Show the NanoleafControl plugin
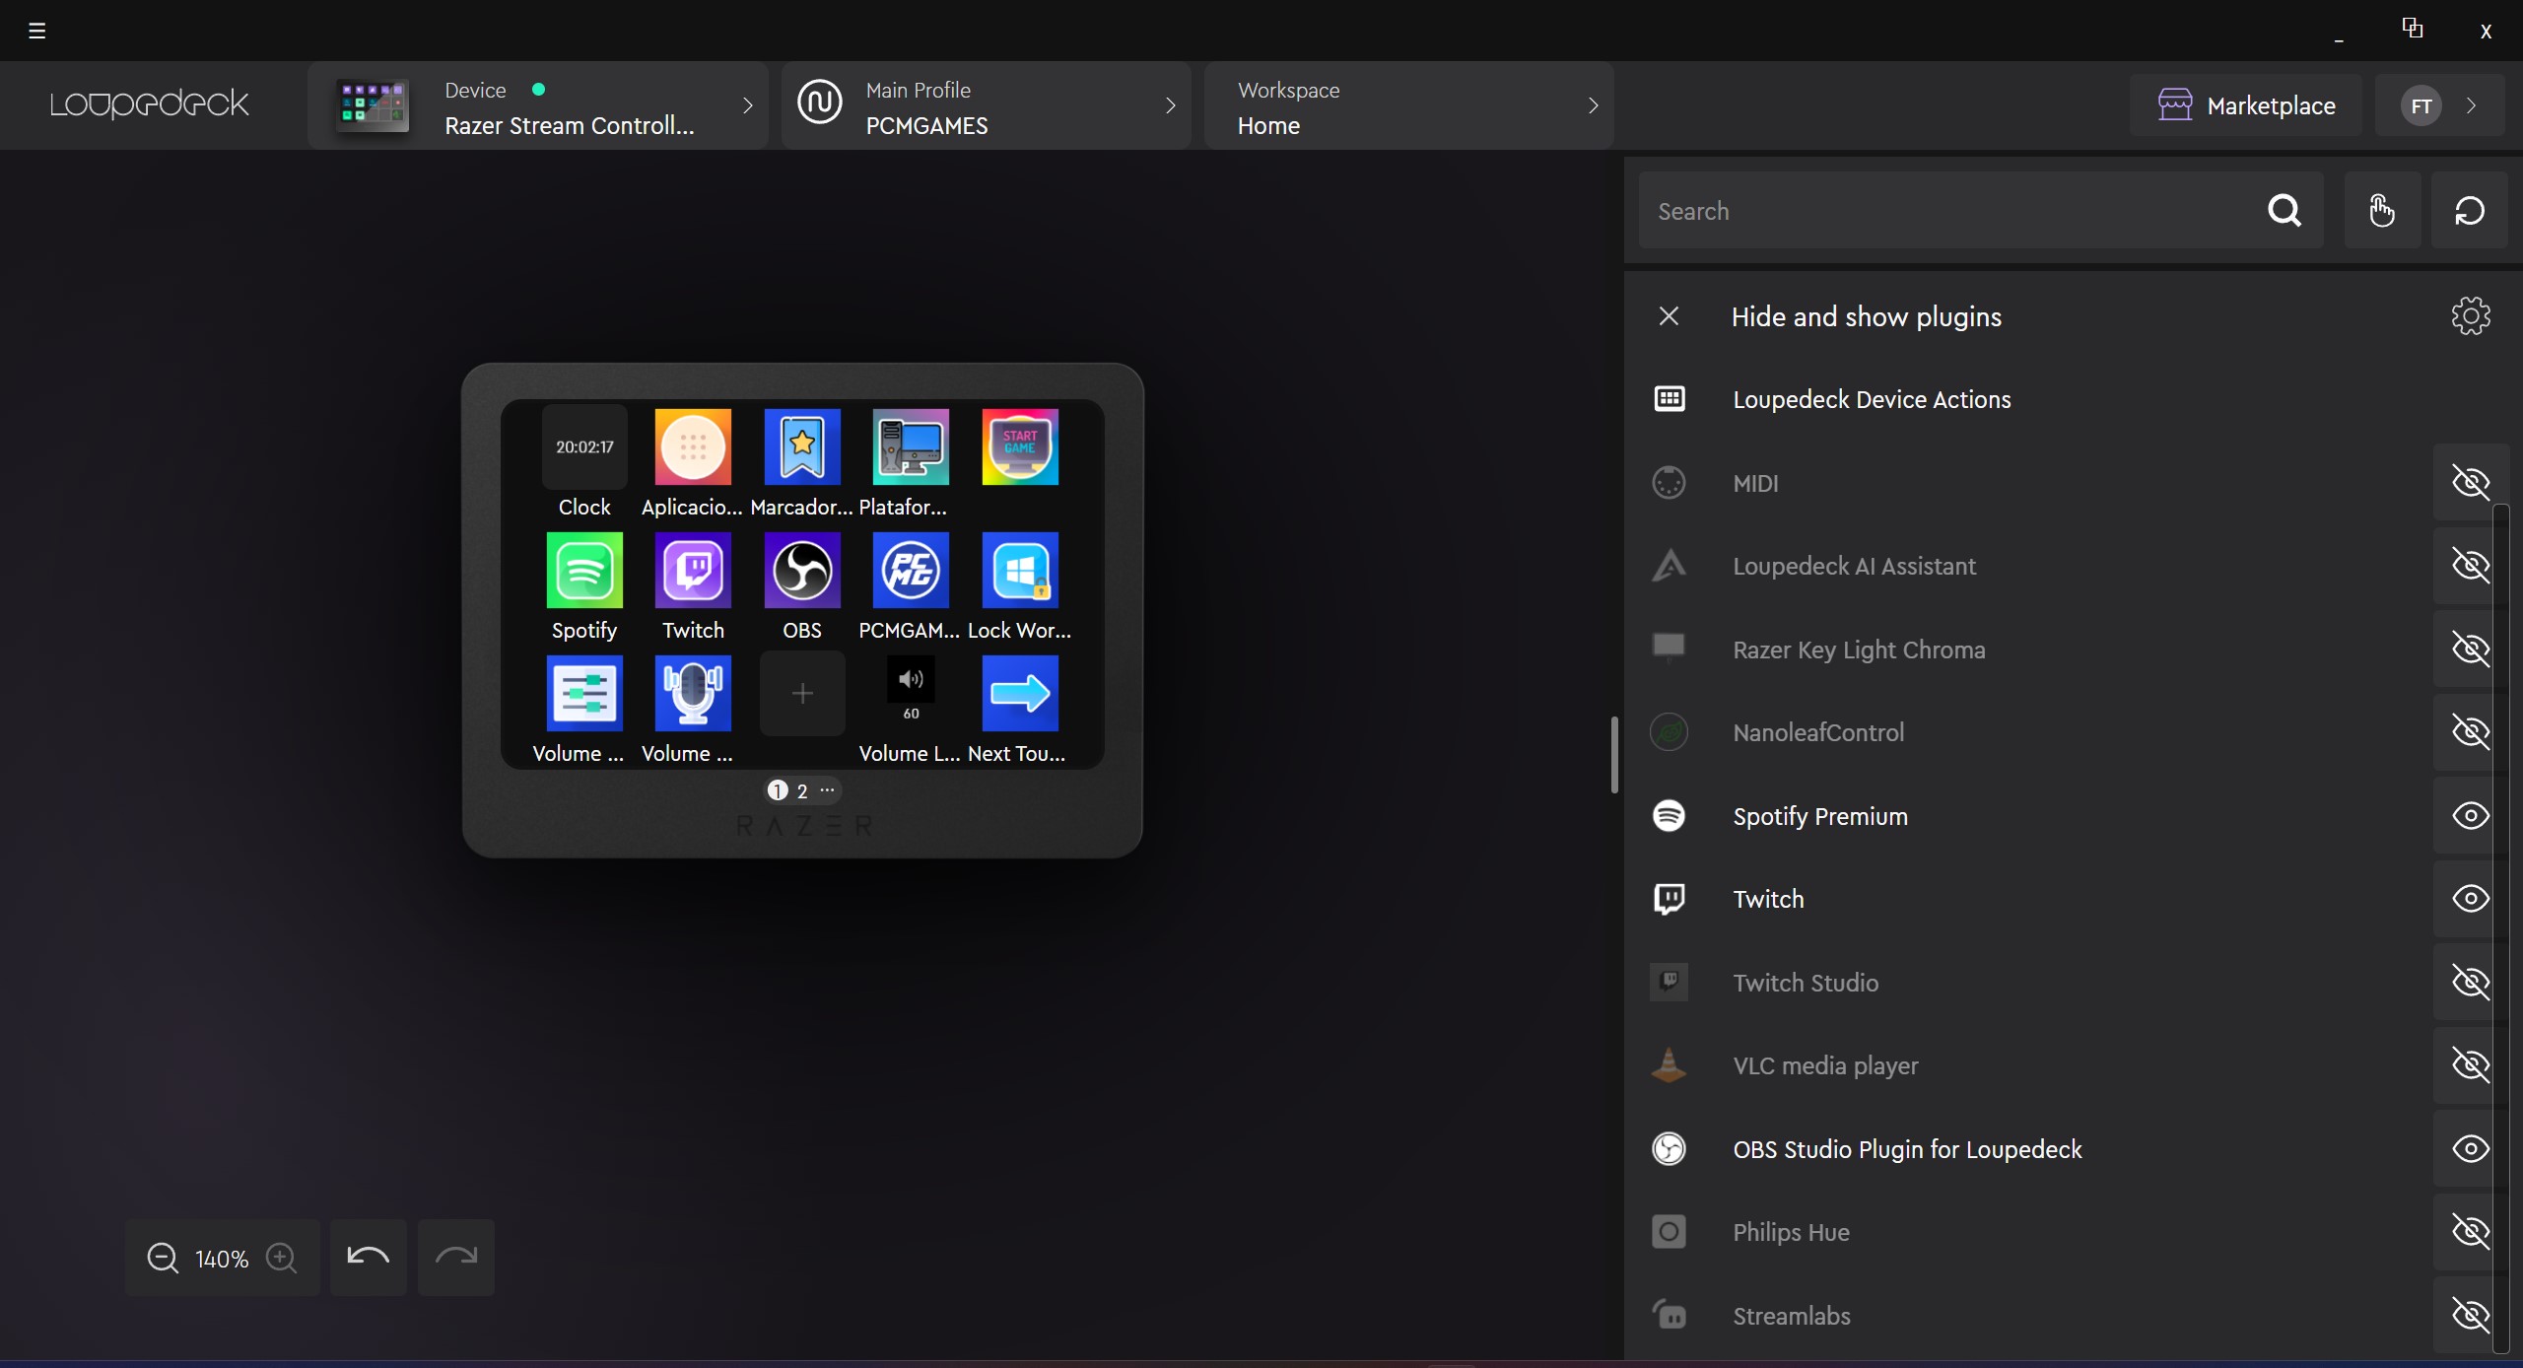This screenshot has height=1368, width=2523. (2471, 731)
